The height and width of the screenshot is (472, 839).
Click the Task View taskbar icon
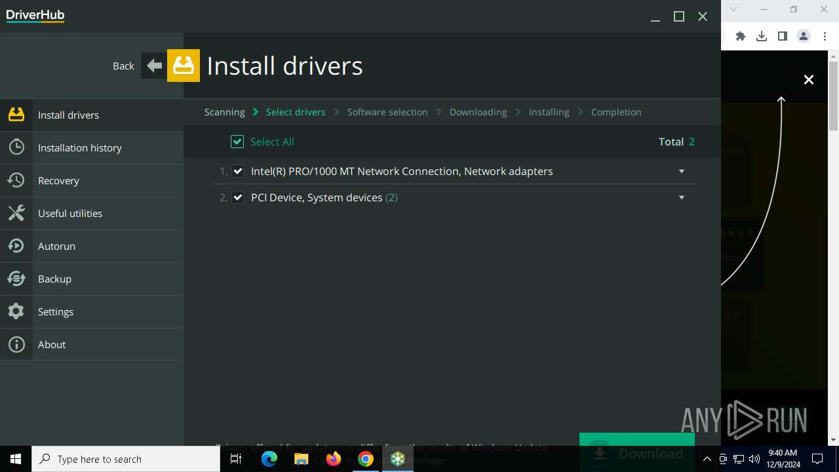click(x=237, y=459)
